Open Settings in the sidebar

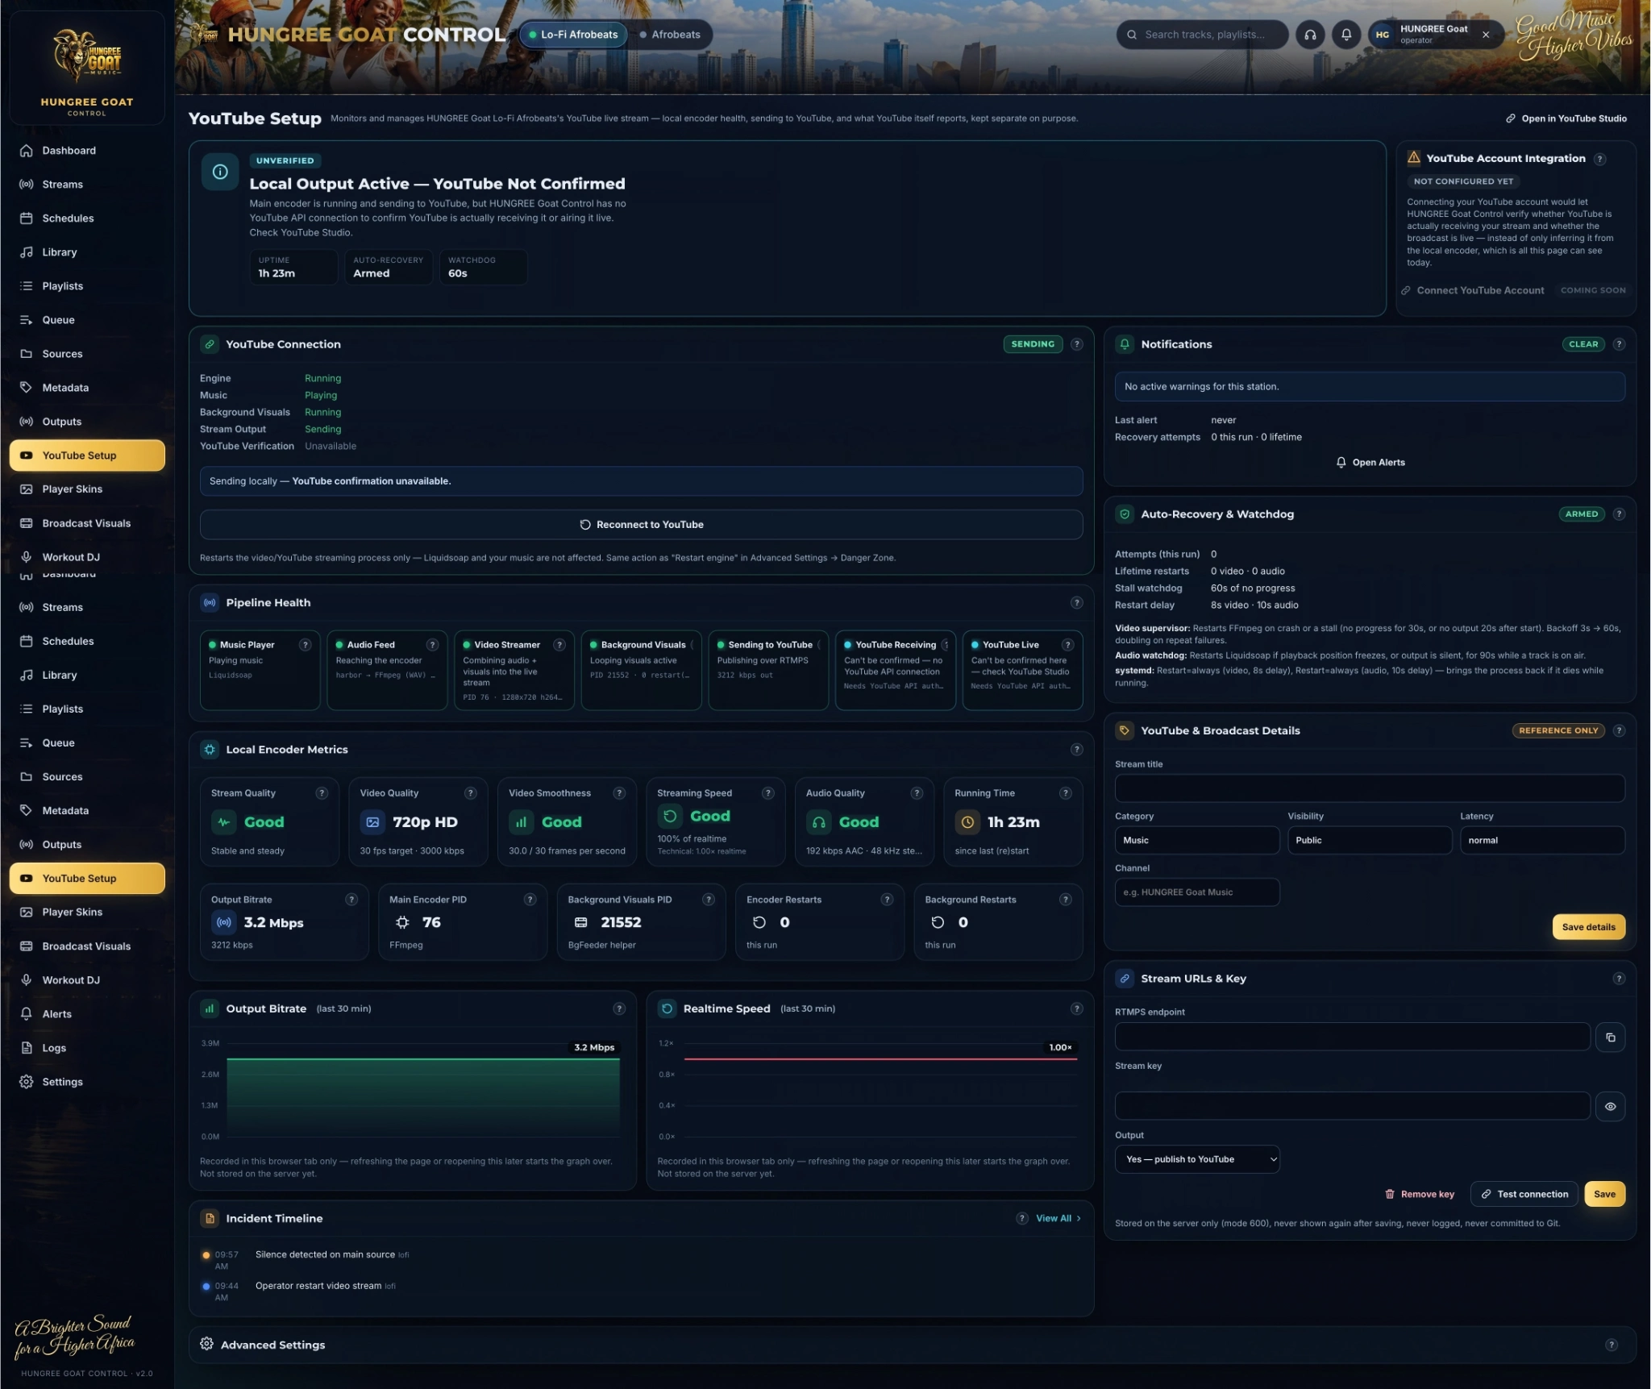pyautogui.click(x=87, y=1082)
